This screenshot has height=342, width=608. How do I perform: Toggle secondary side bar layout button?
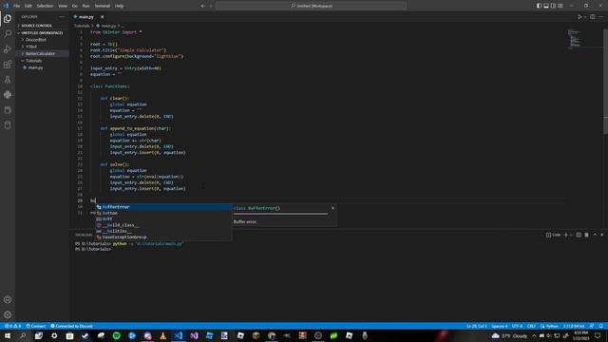click(x=553, y=6)
